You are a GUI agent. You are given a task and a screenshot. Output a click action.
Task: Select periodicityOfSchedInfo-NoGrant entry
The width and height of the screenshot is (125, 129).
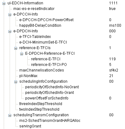click(52, 87)
